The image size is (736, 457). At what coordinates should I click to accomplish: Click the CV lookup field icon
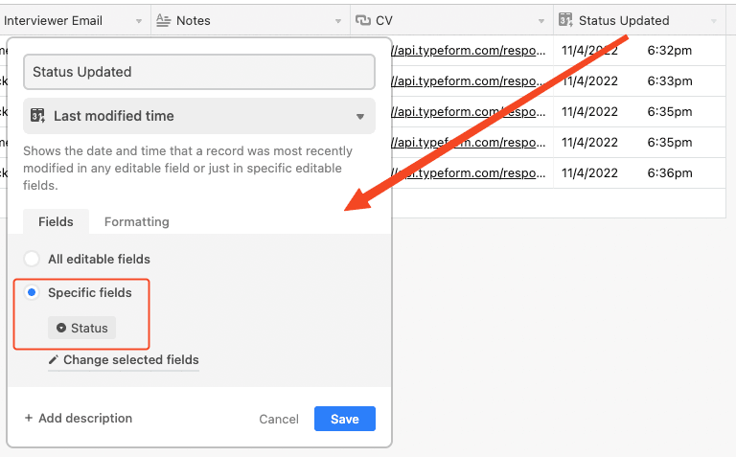click(x=363, y=20)
